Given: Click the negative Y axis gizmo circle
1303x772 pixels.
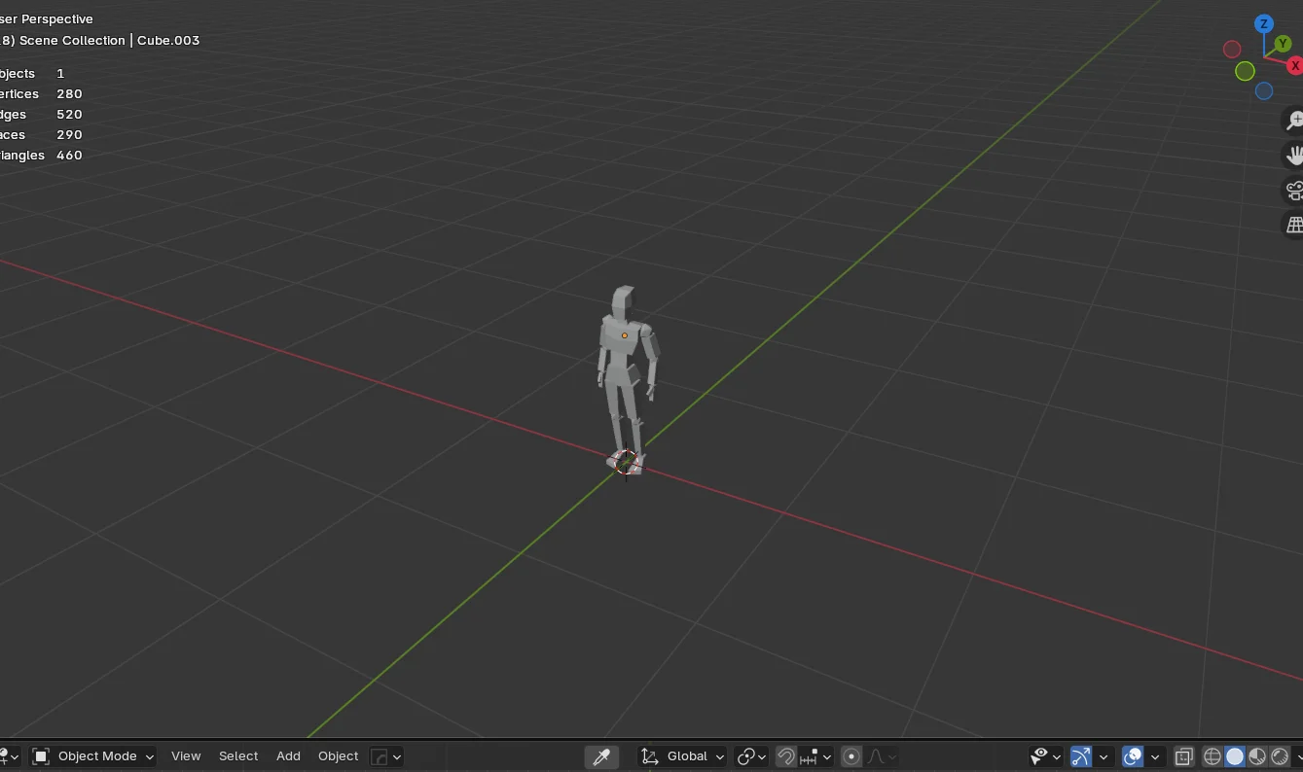Looking at the screenshot, I should click(x=1245, y=71).
